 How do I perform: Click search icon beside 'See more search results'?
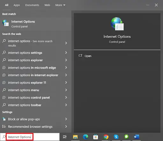pos(4,41)
